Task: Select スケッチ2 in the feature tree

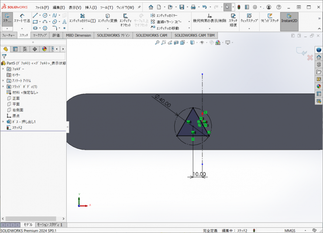Action: tap(17, 128)
